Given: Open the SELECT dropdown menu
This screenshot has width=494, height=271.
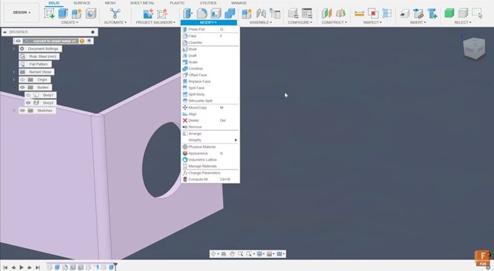Looking at the screenshot, I should tap(463, 22).
